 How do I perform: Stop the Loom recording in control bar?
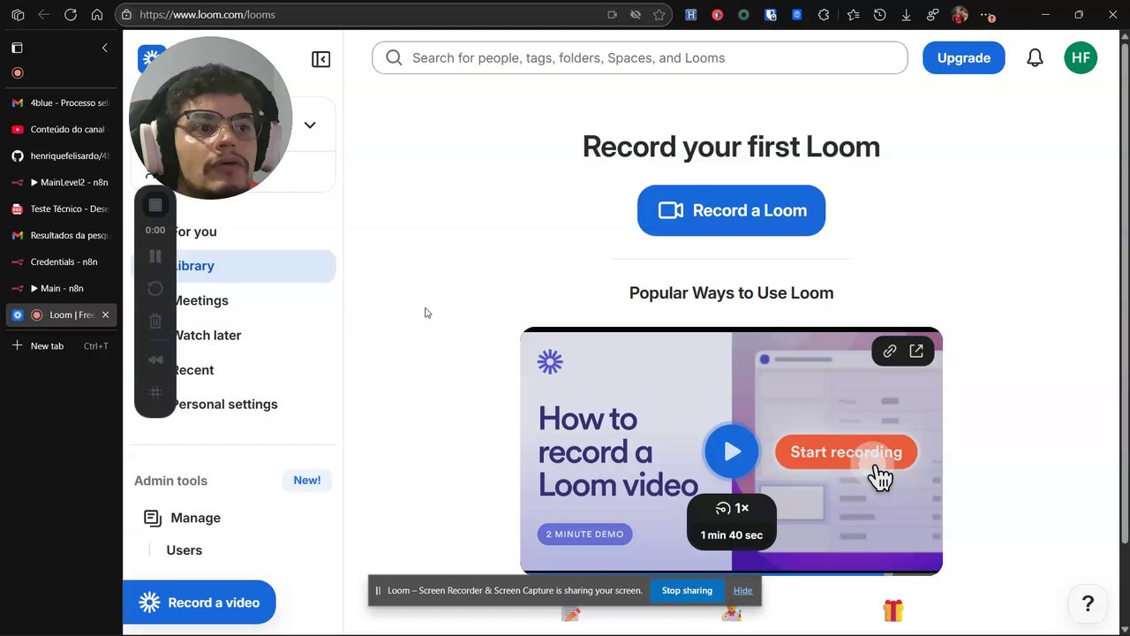click(x=155, y=205)
